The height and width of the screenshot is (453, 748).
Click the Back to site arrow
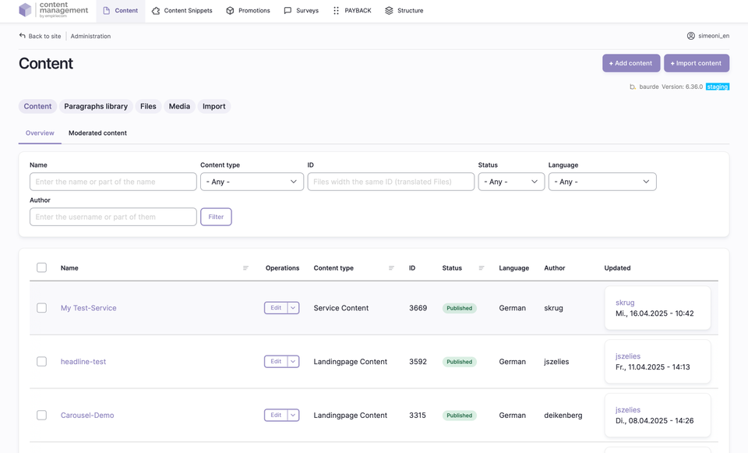(x=23, y=36)
